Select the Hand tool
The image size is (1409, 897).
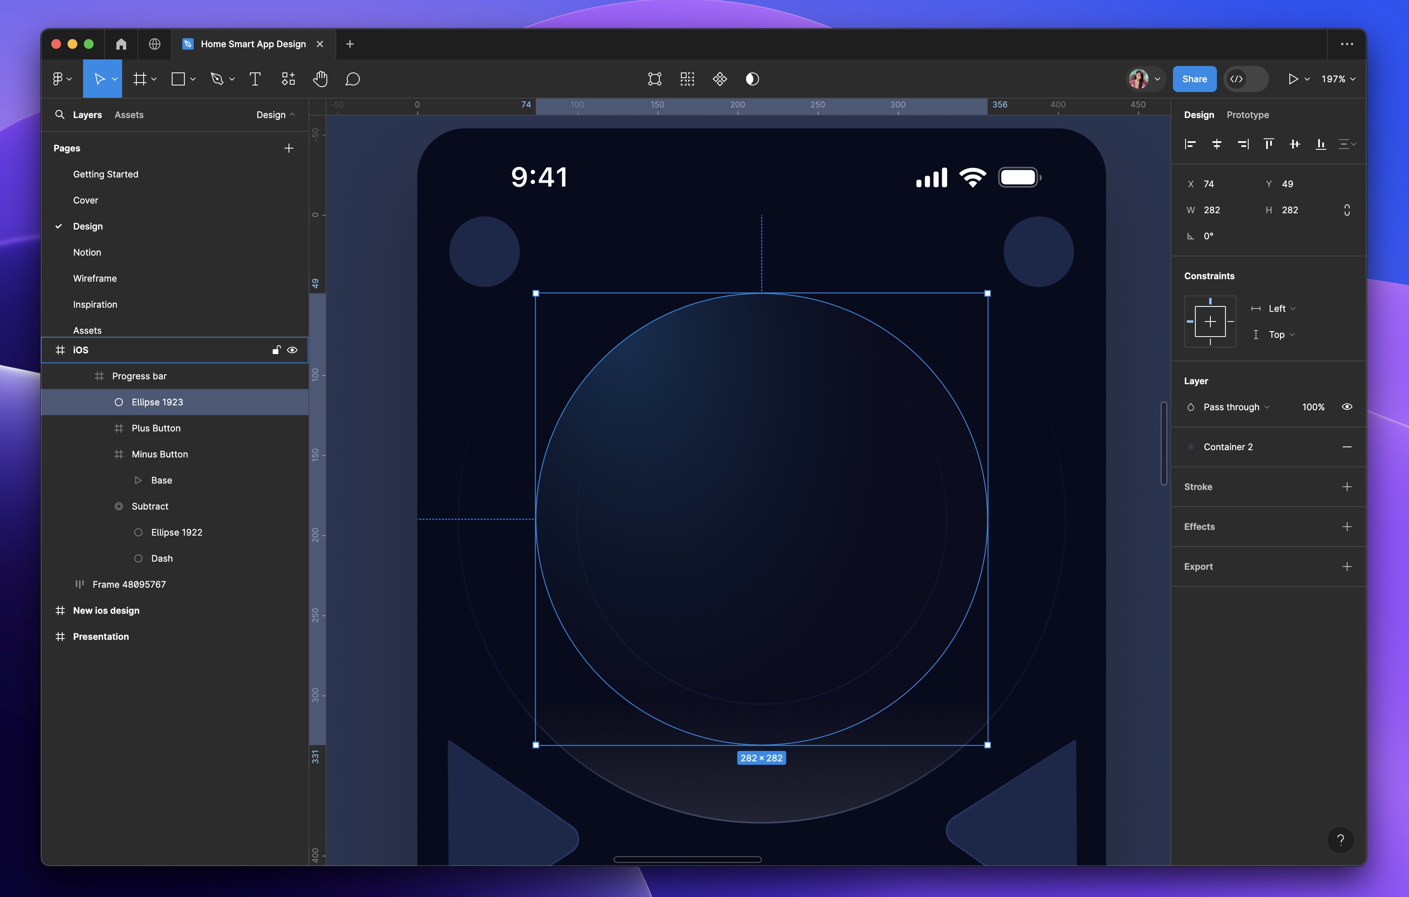(x=320, y=79)
